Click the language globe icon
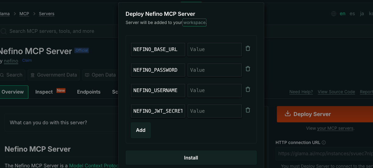The image size is (373, 168). tap(334, 14)
